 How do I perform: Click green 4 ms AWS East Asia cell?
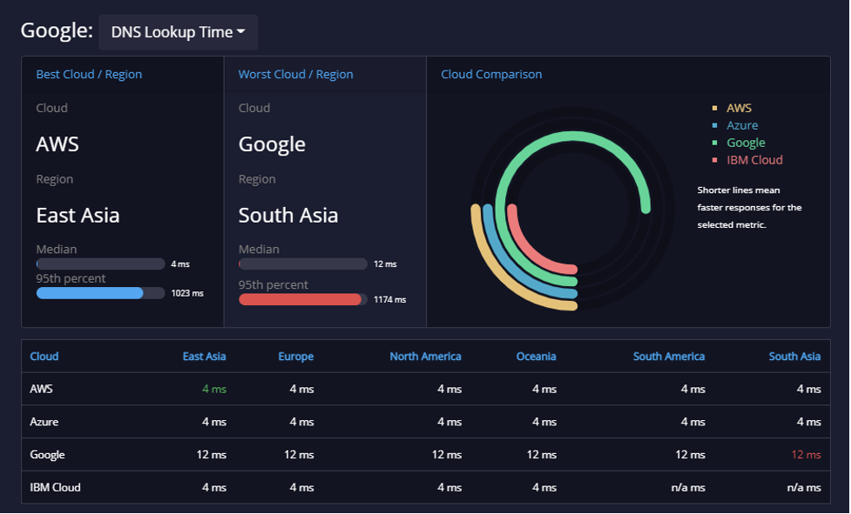pyautogui.click(x=214, y=389)
